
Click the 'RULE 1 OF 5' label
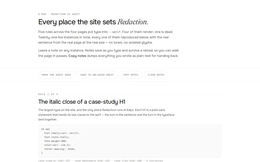click(x=48, y=94)
